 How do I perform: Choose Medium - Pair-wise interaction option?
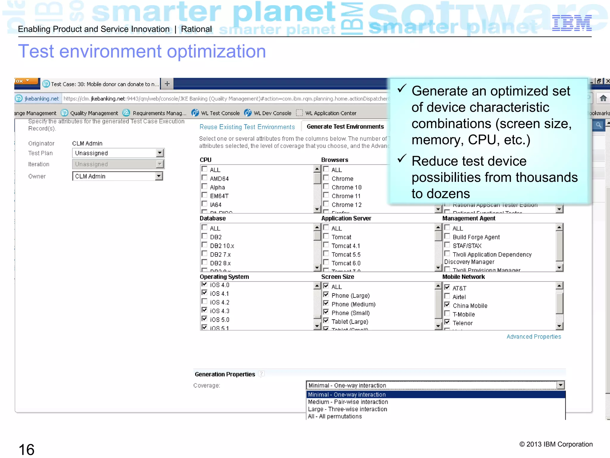click(x=436, y=402)
